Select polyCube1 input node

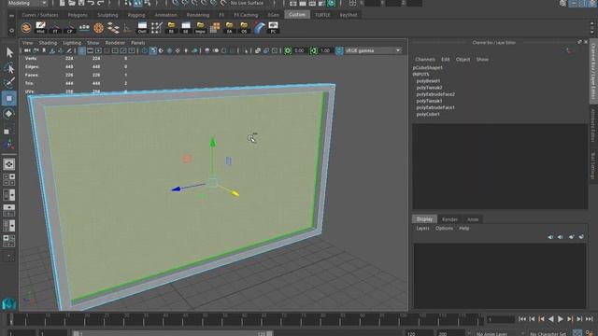[428, 114]
